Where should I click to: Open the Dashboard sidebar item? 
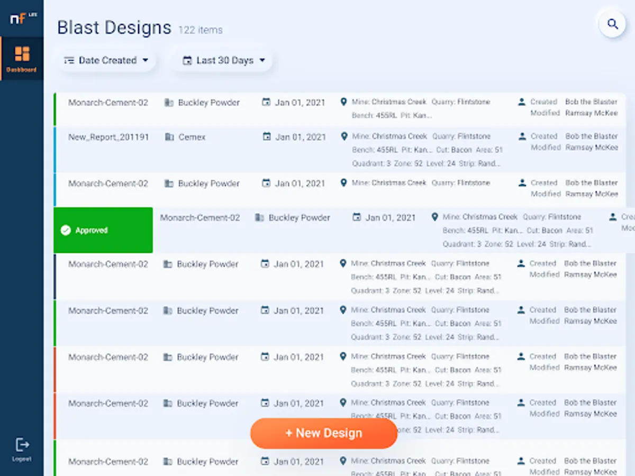point(22,59)
